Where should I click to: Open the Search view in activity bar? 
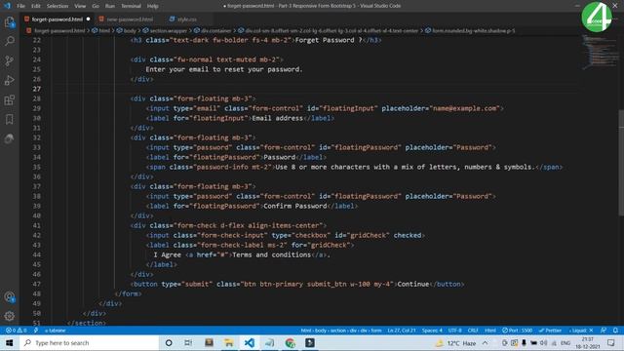point(10,41)
